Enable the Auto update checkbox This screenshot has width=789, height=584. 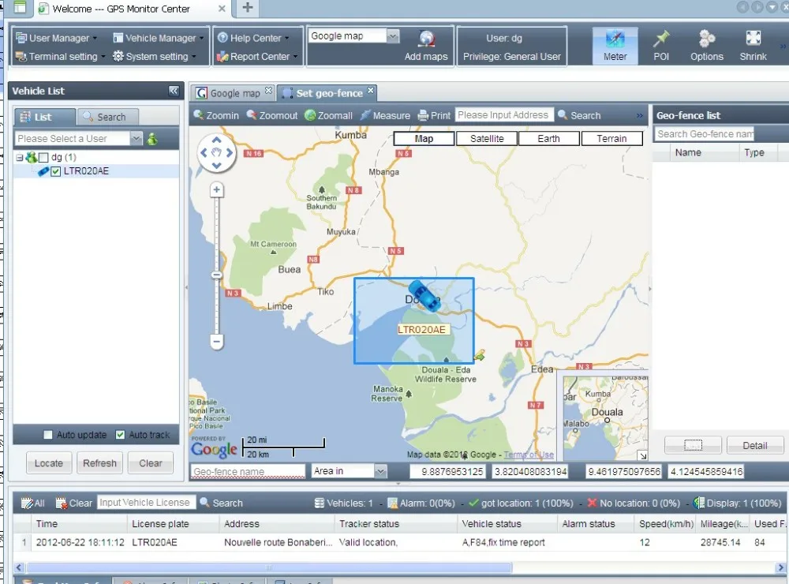click(48, 435)
